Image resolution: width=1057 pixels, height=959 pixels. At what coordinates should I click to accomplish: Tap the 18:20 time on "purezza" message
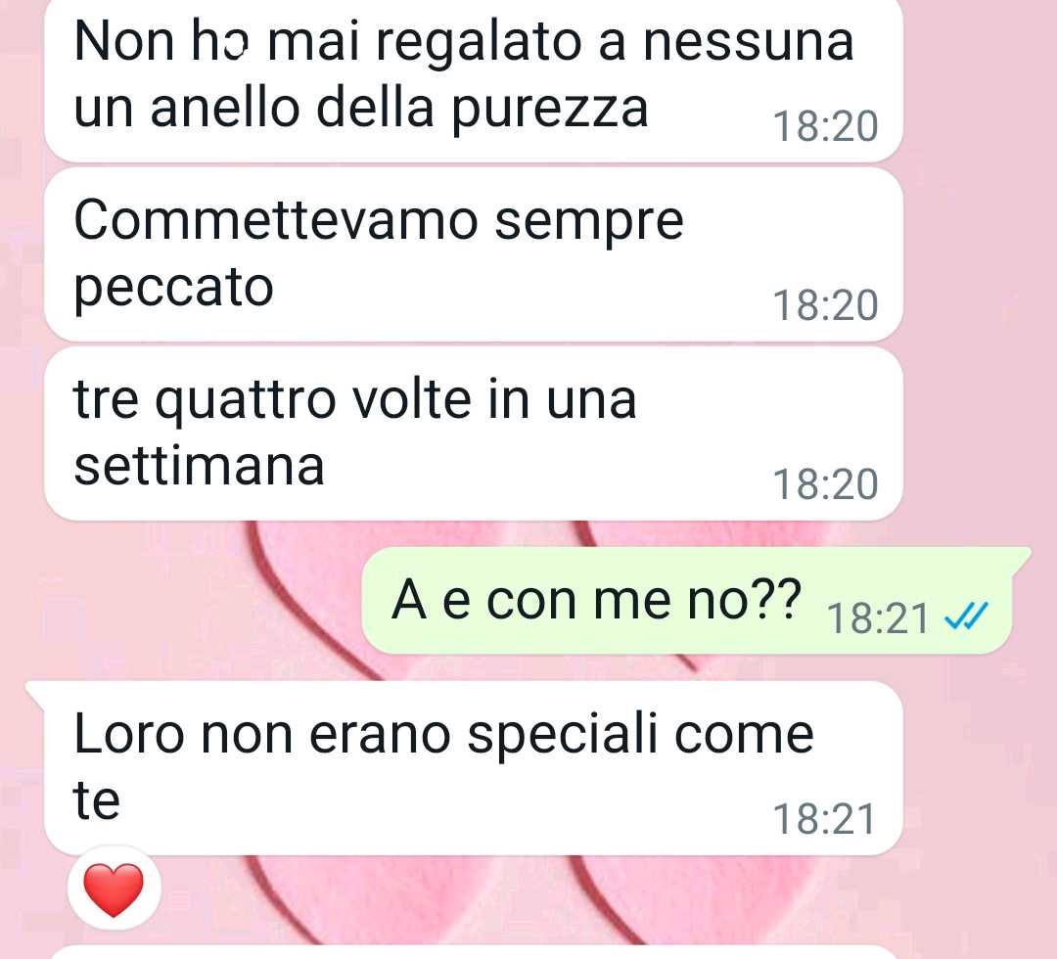click(825, 126)
